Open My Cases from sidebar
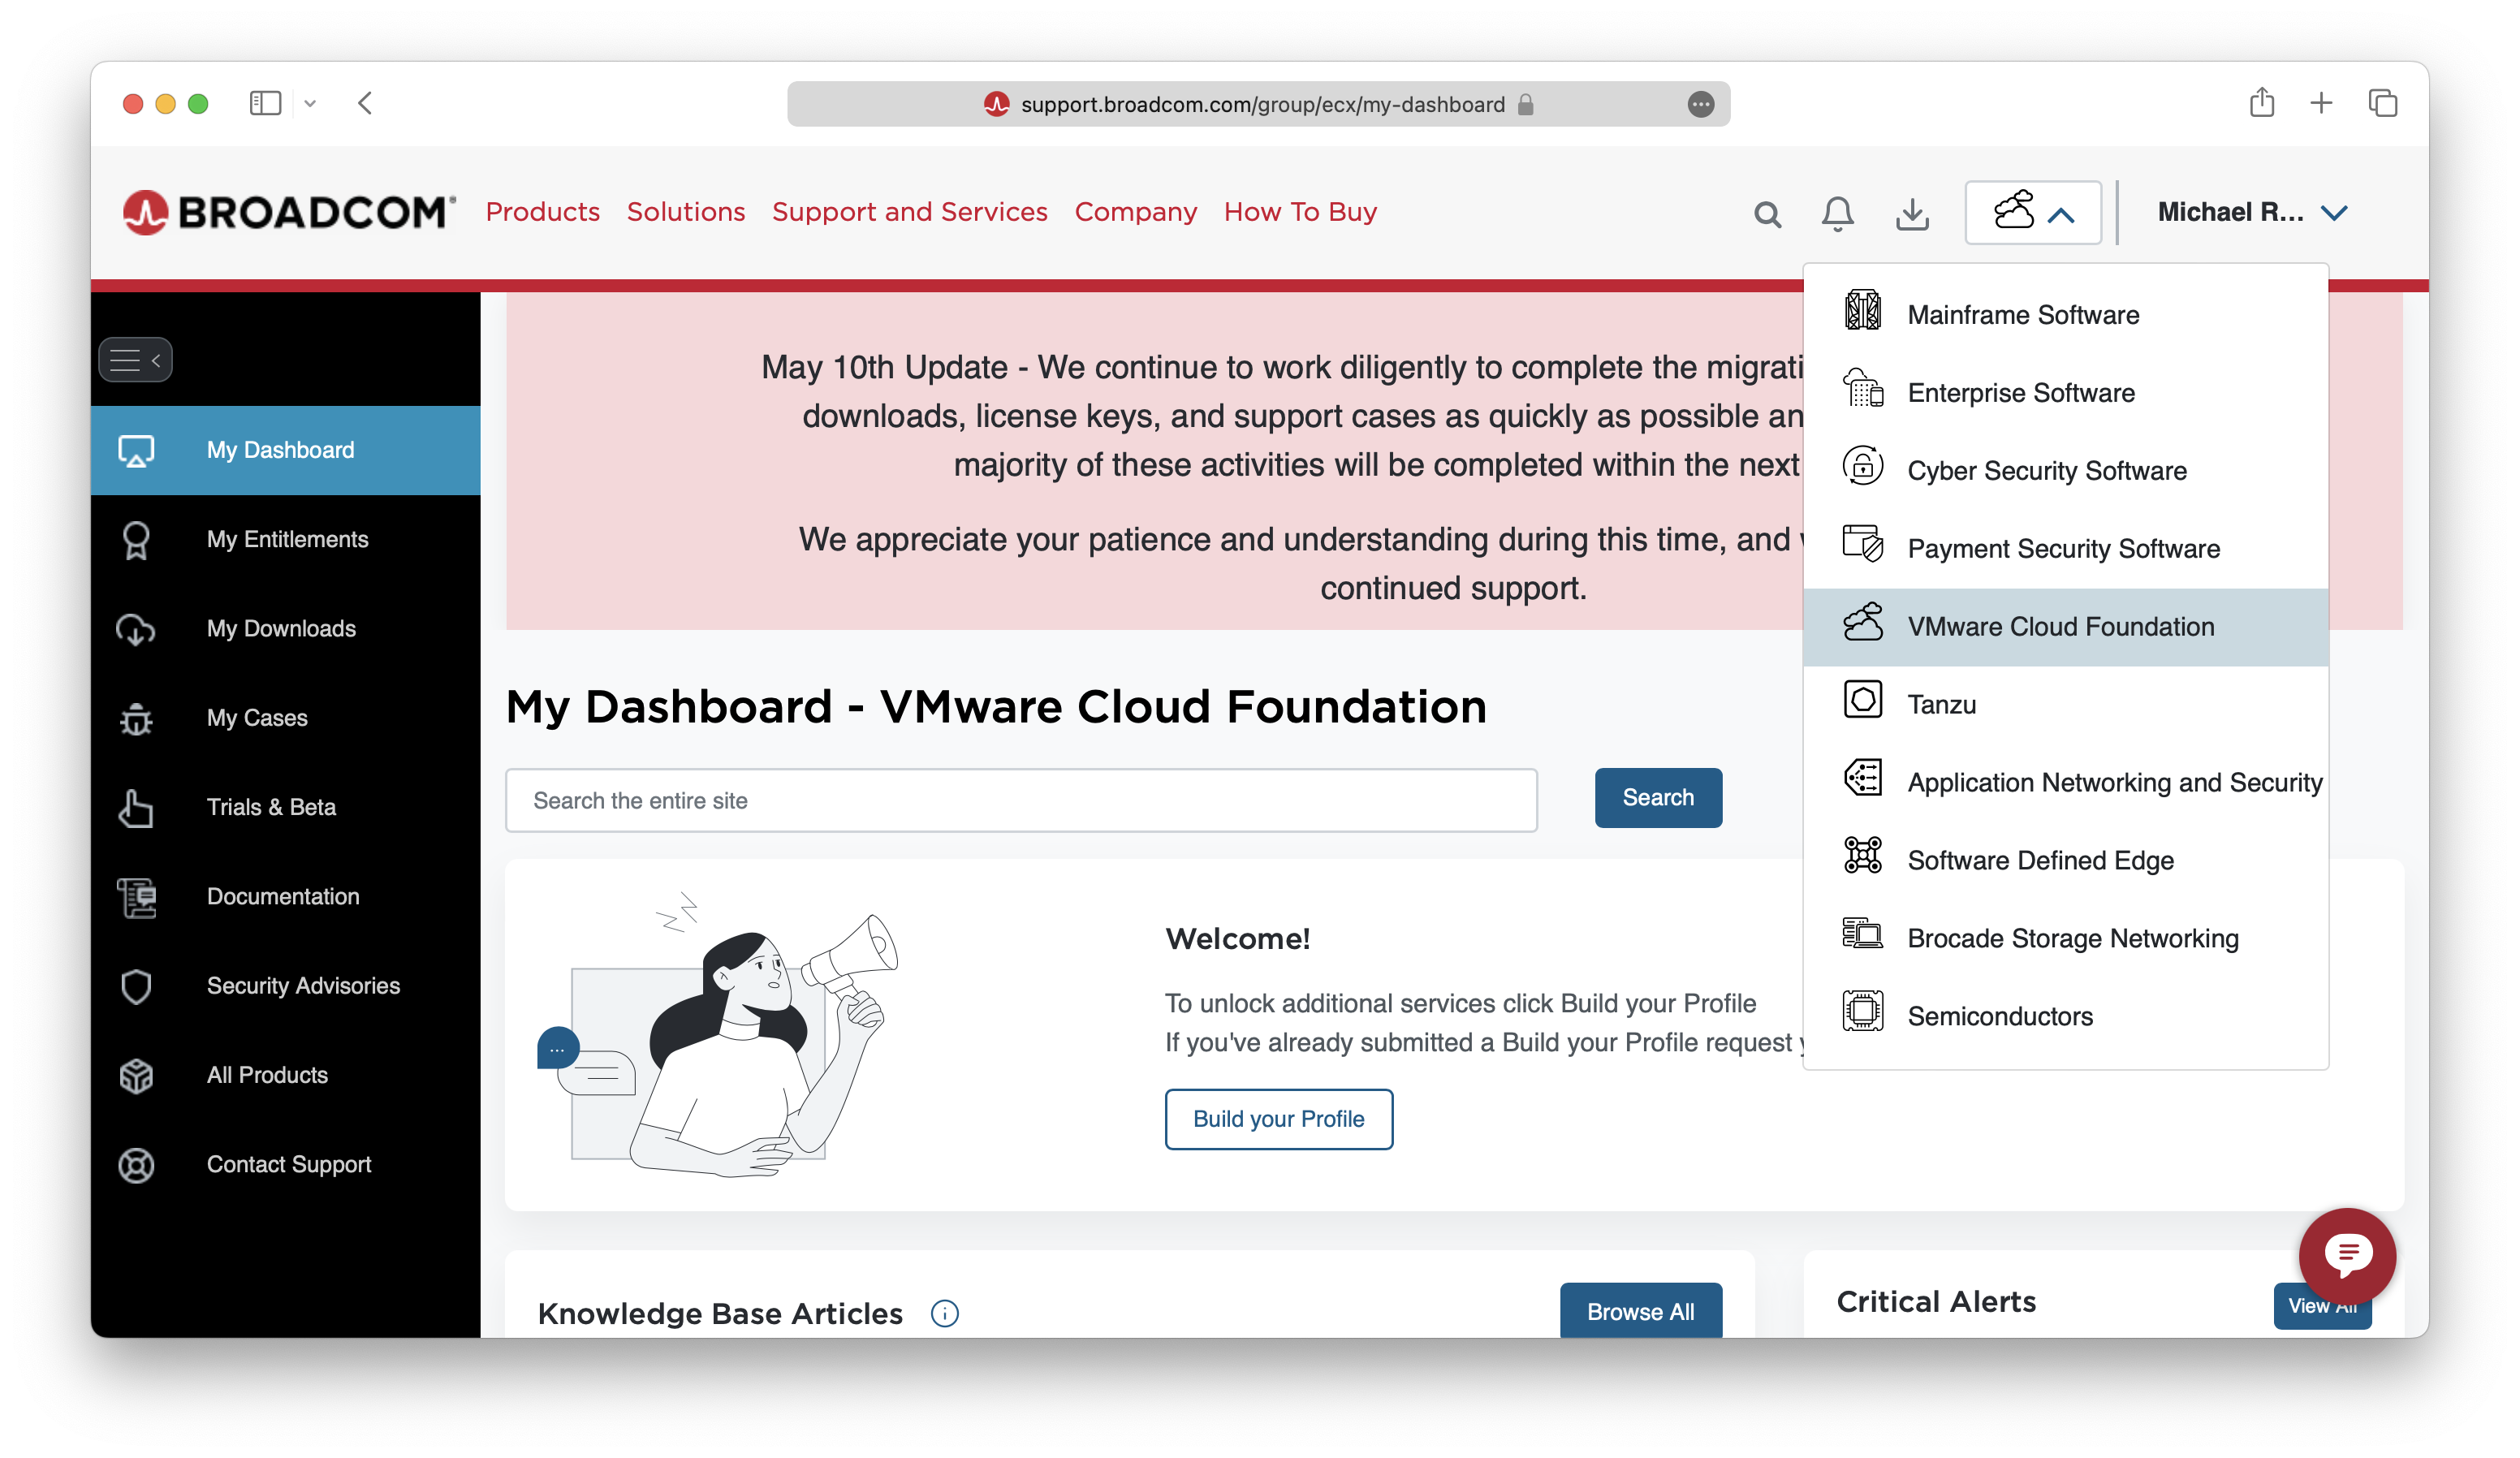The width and height of the screenshot is (2520, 1458). [285, 718]
